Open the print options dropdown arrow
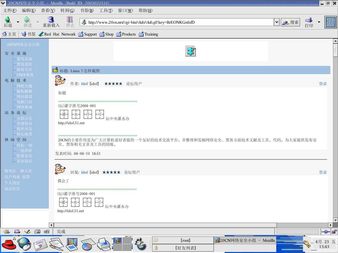The width and height of the screenshot is (338, 253). pos(319,22)
